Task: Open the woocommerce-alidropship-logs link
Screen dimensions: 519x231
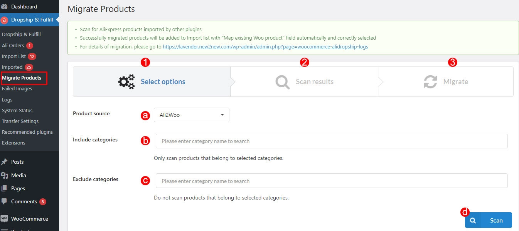Action: (x=265, y=47)
